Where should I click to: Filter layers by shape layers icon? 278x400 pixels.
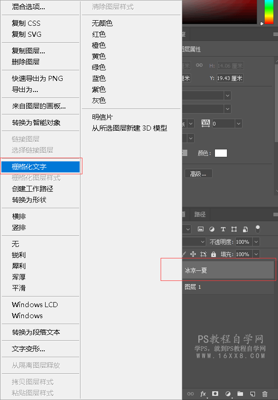point(234,229)
